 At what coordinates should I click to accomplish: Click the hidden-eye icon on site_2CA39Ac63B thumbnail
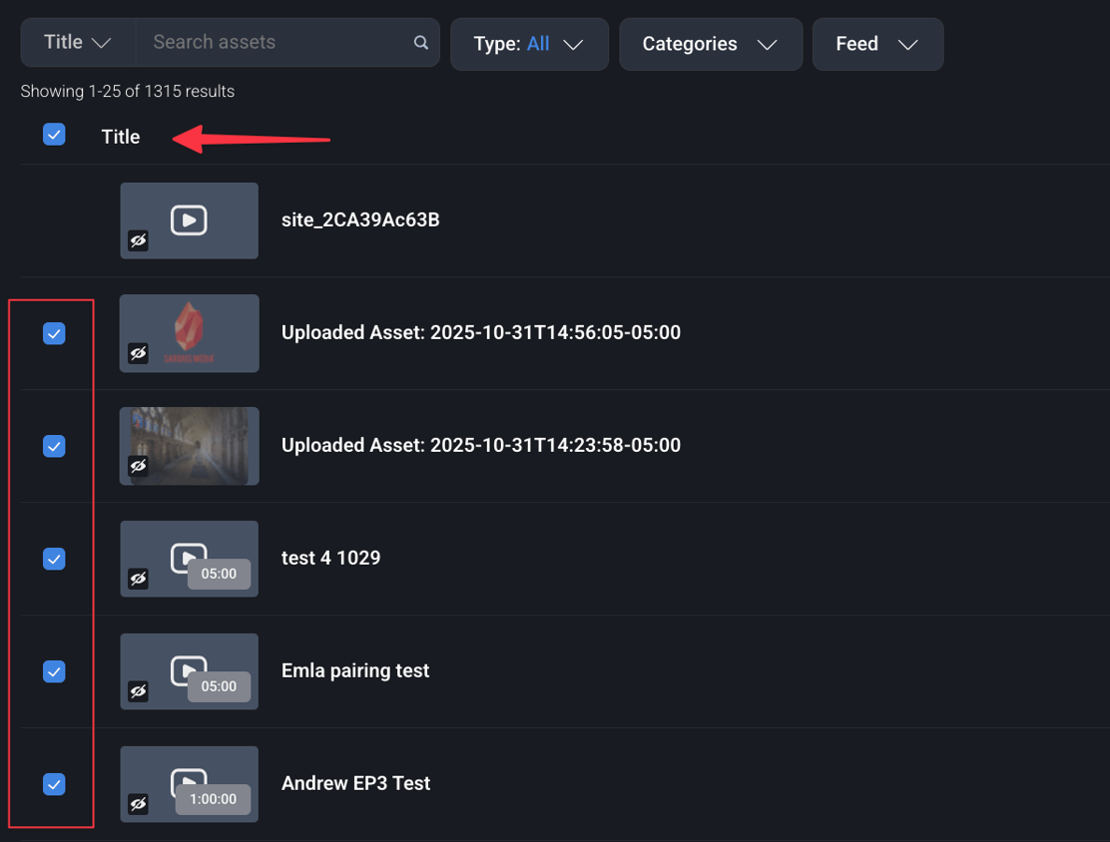[138, 241]
